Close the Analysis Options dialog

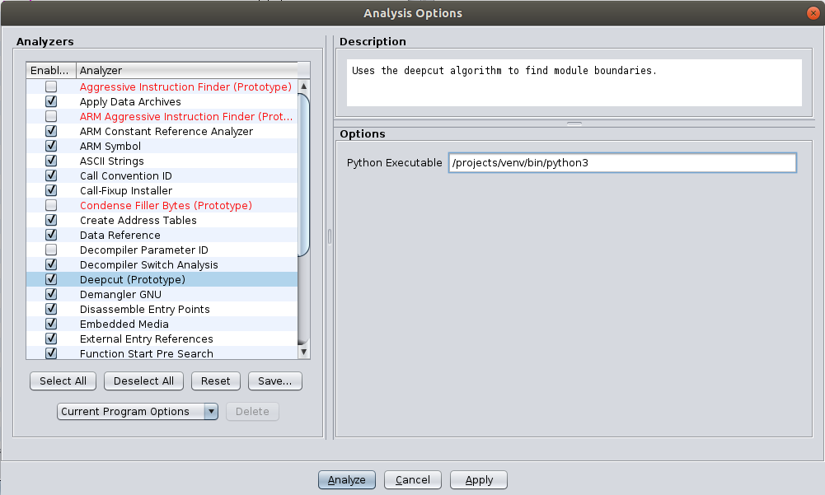pos(813,13)
